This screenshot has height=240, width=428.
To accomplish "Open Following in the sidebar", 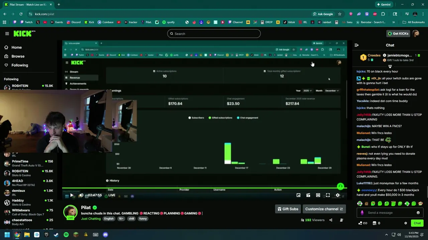I will (x=16, y=65).
